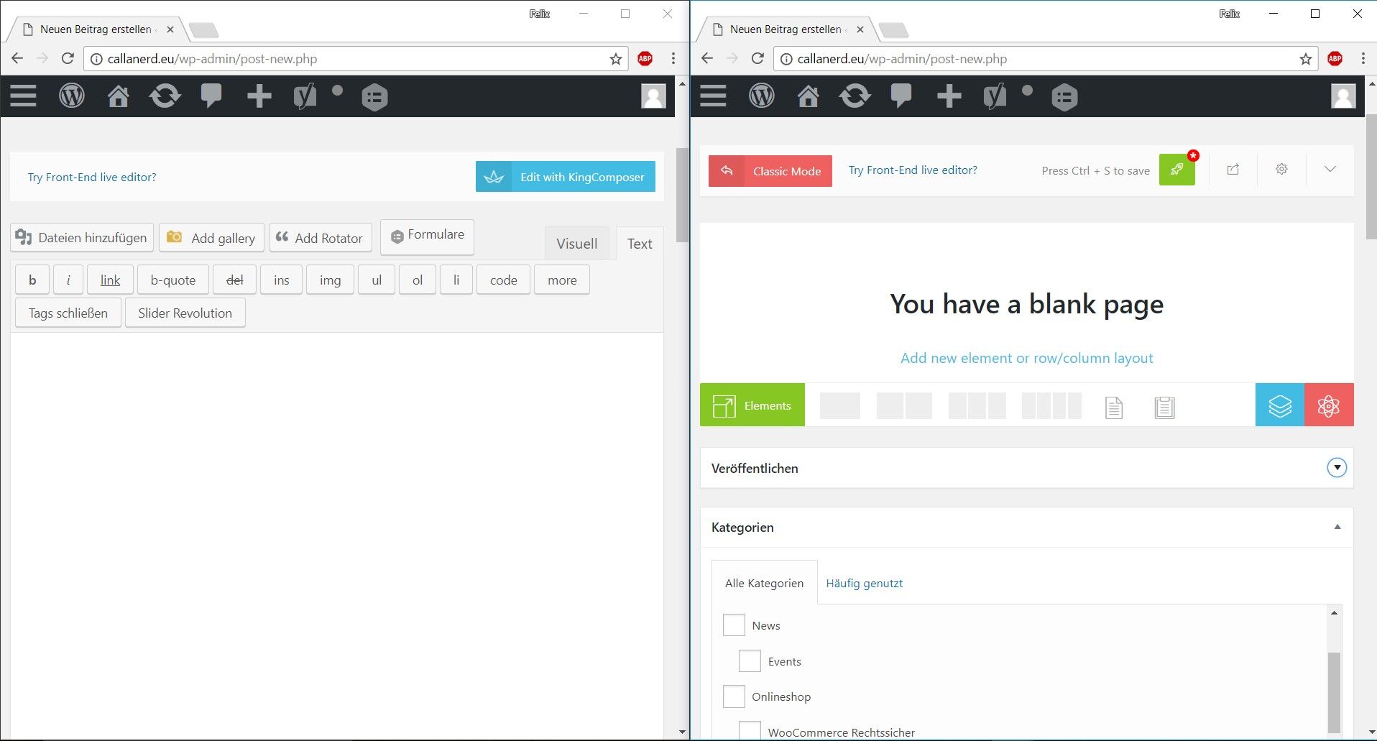Click Add gallery button
The height and width of the screenshot is (741, 1377).
[212, 238]
